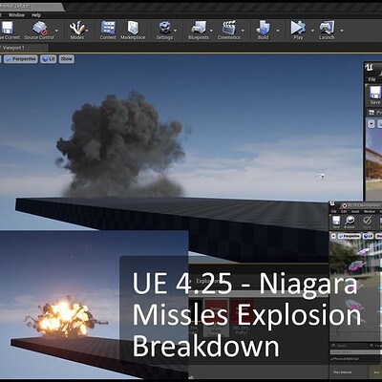Expand the Settings dropdown arrow
Viewport: 382px width, 382px height.
(176, 31)
